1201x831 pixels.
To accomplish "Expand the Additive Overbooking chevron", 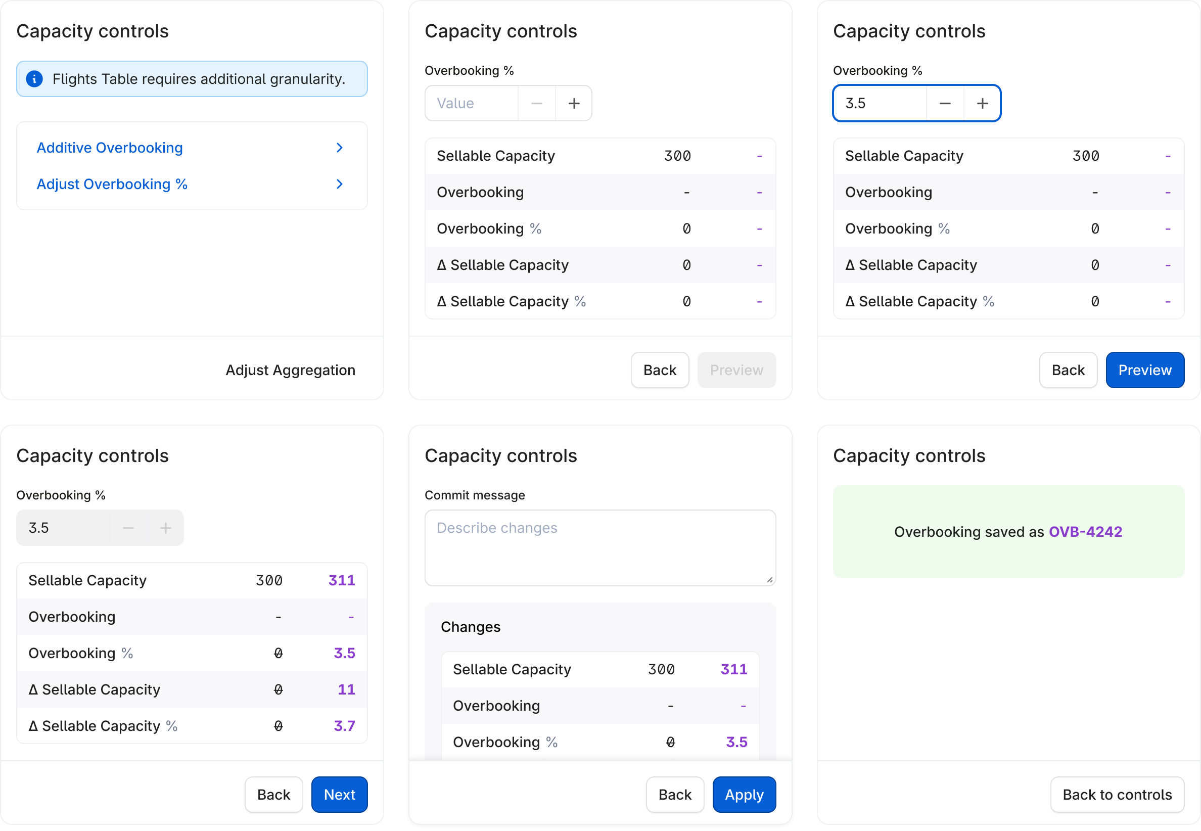I will point(340,148).
